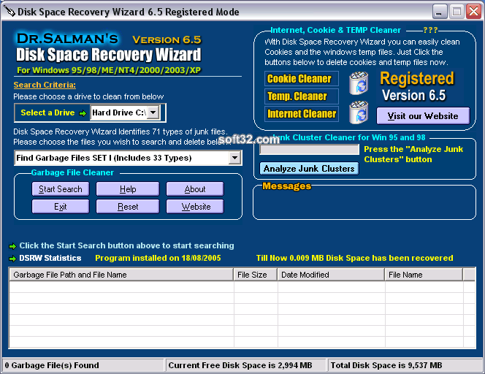The image size is (485, 374).
Task: Click 'Program installed on 18/08/2005' text
Action: (x=158, y=258)
